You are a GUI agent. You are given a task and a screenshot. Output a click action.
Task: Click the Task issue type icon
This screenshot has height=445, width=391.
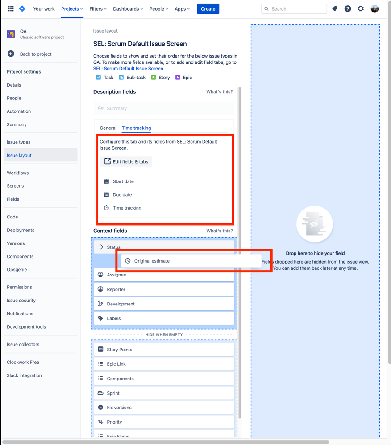coord(98,78)
